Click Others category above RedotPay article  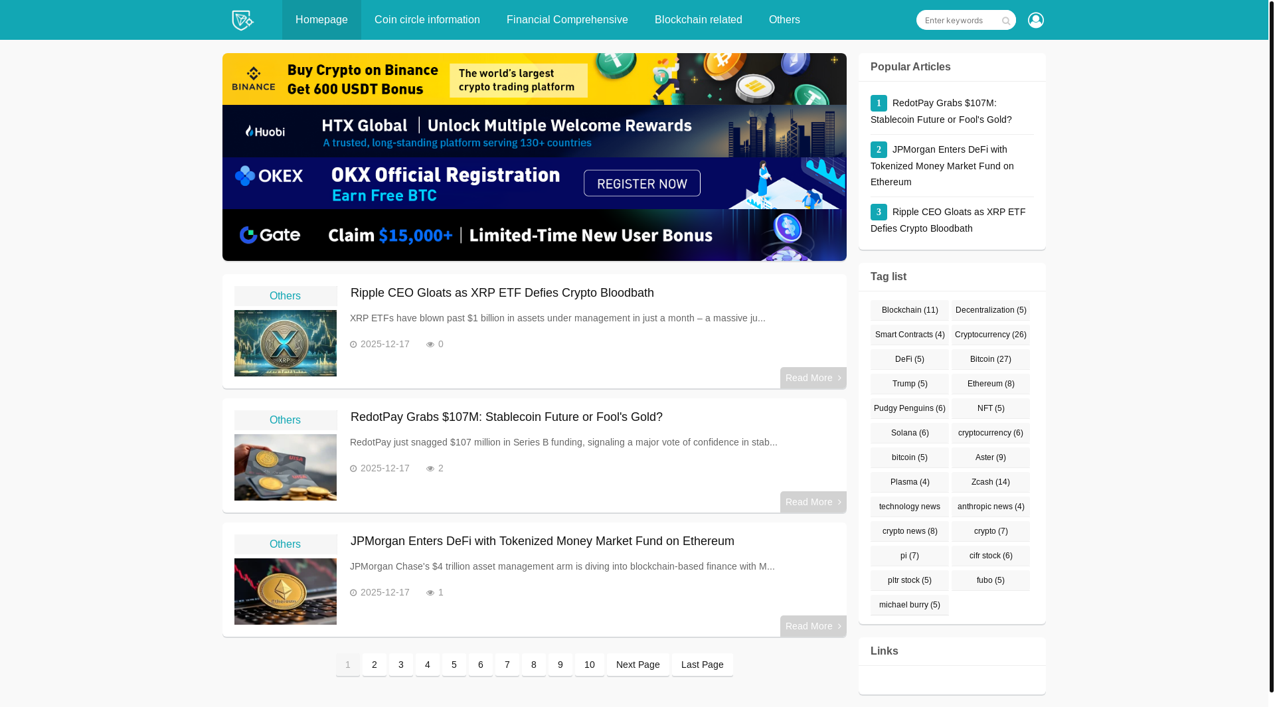286,420
